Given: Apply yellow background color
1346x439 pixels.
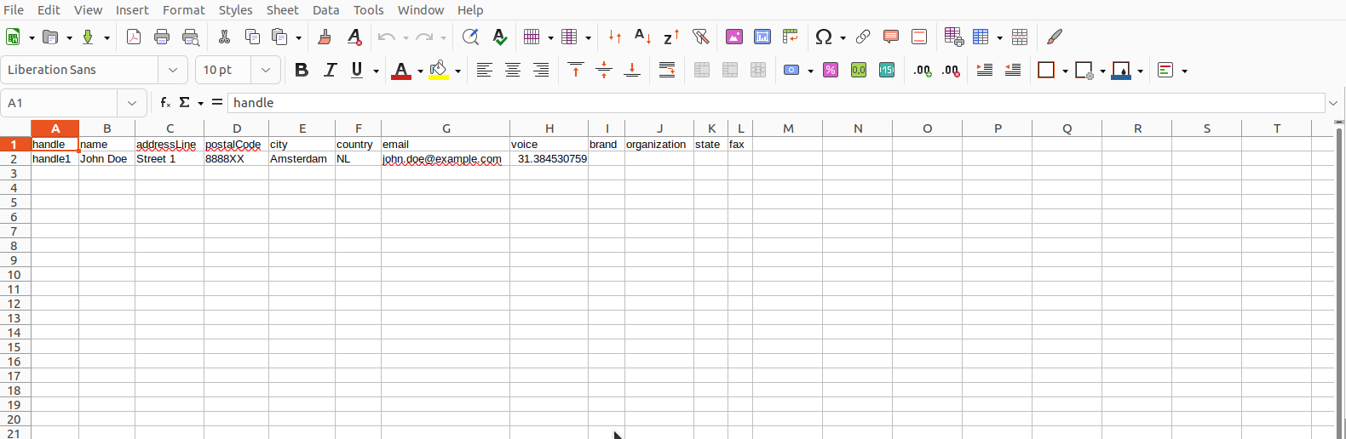Looking at the screenshot, I should point(439,70).
